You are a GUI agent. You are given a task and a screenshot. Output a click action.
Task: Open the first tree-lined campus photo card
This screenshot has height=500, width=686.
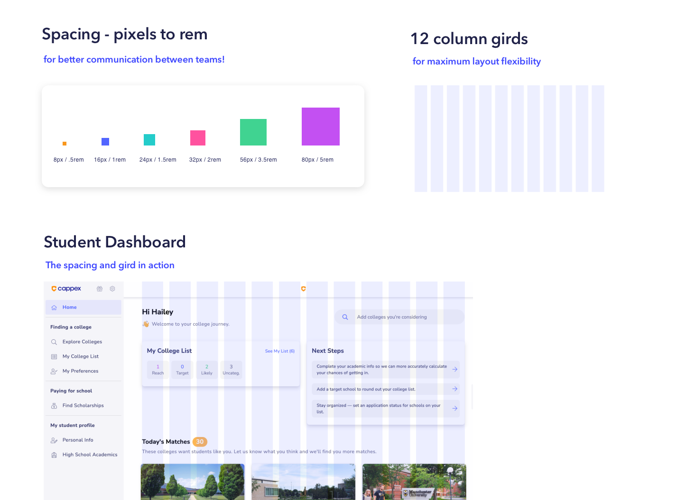coord(193,482)
